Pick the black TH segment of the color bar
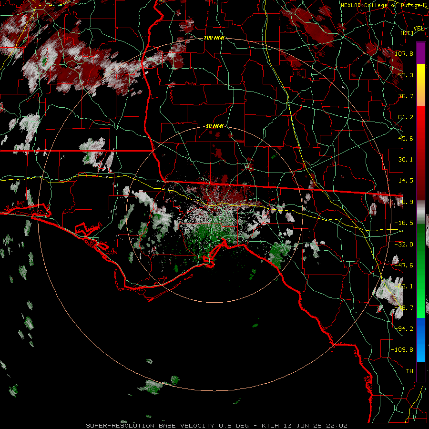Image resolution: width=429 pixels, height=429 pixels. tap(421, 371)
